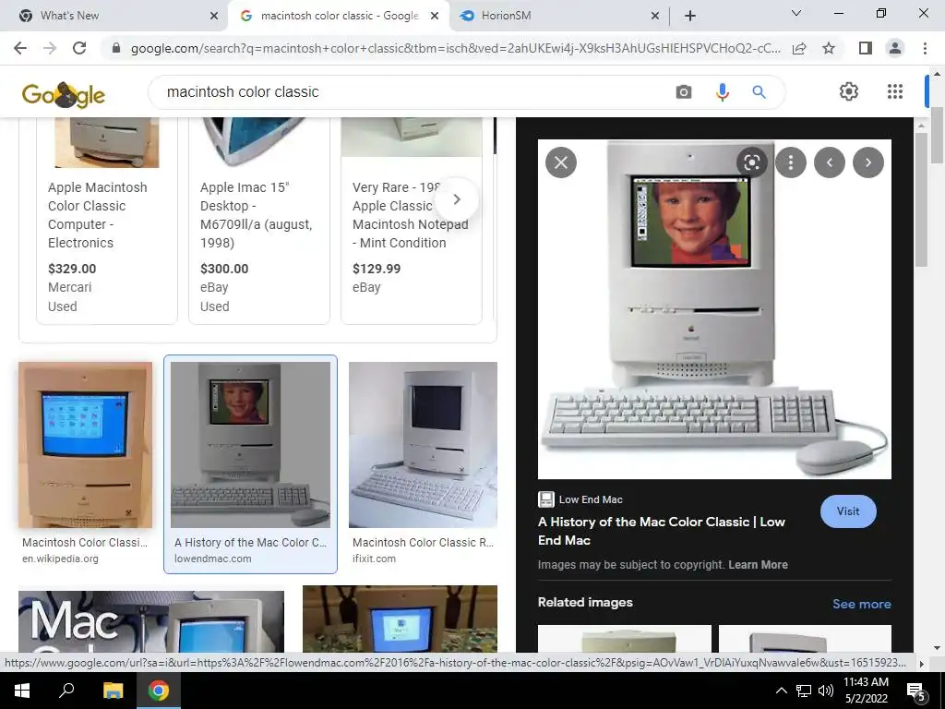Select the en.wikipedia.org Color Classic thumbnail

coord(85,445)
